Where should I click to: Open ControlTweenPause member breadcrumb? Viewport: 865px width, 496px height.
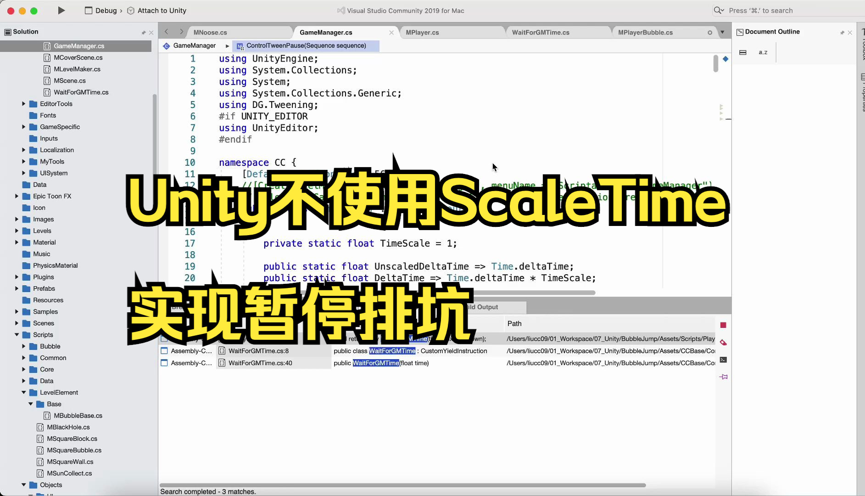tap(306, 45)
